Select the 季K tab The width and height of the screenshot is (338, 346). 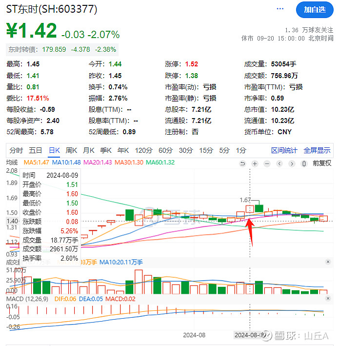[106, 150]
